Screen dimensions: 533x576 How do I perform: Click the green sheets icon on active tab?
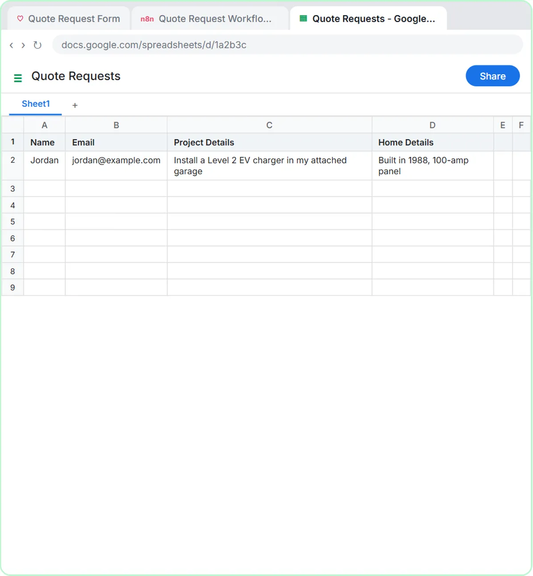click(x=303, y=19)
